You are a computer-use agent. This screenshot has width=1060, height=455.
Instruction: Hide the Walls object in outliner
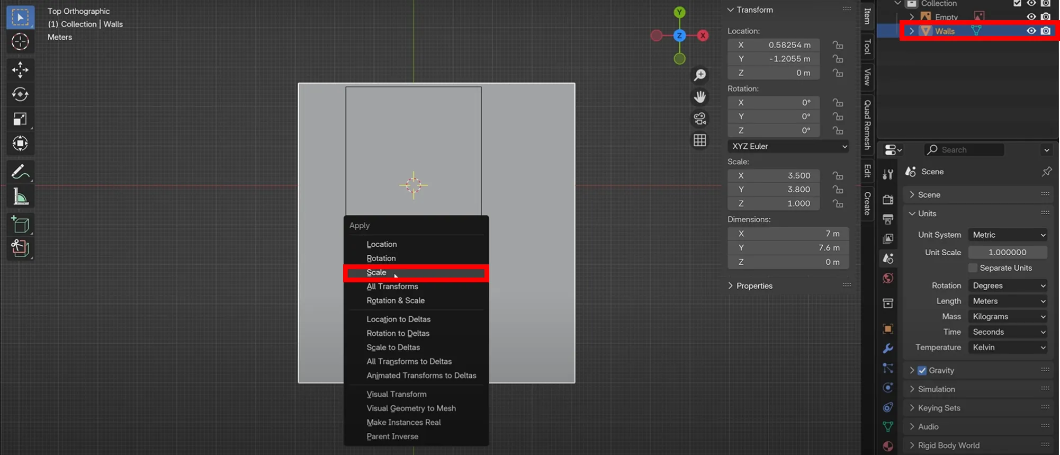1031,31
